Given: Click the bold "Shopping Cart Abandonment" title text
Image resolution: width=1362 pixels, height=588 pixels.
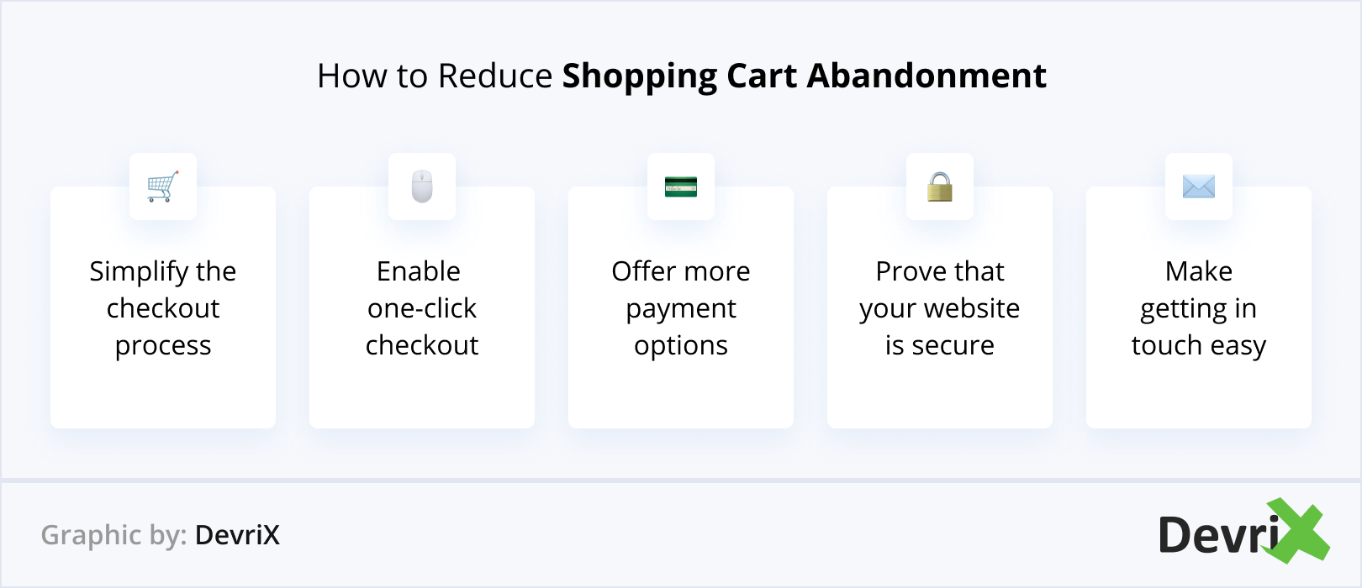Looking at the screenshot, I should coord(804,76).
